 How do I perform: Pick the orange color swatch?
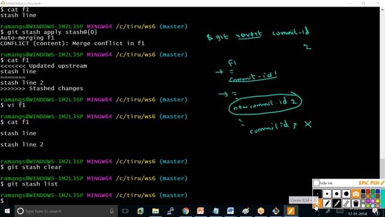coord(368,196)
